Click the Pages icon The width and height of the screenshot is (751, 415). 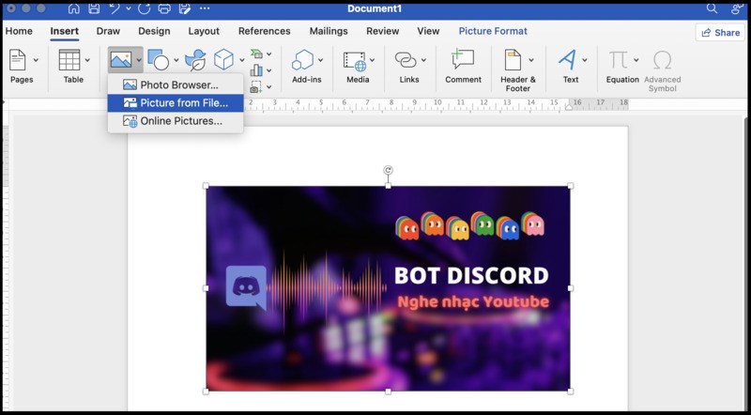pyautogui.click(x=18, y=60)
